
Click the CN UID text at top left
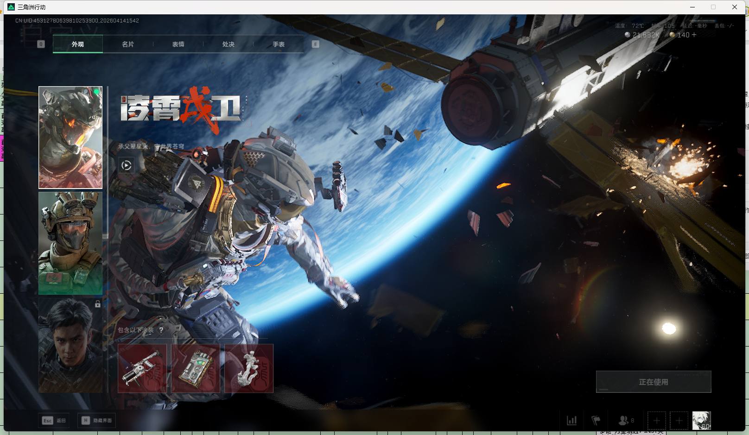coord(77,21)
